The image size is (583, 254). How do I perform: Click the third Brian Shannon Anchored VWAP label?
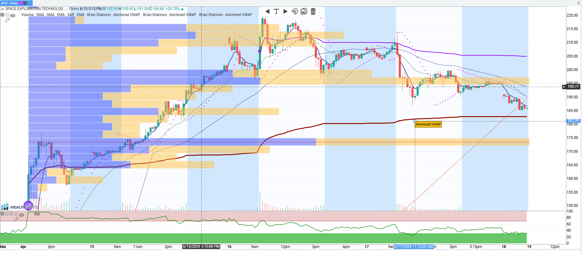tap(225, 15)
